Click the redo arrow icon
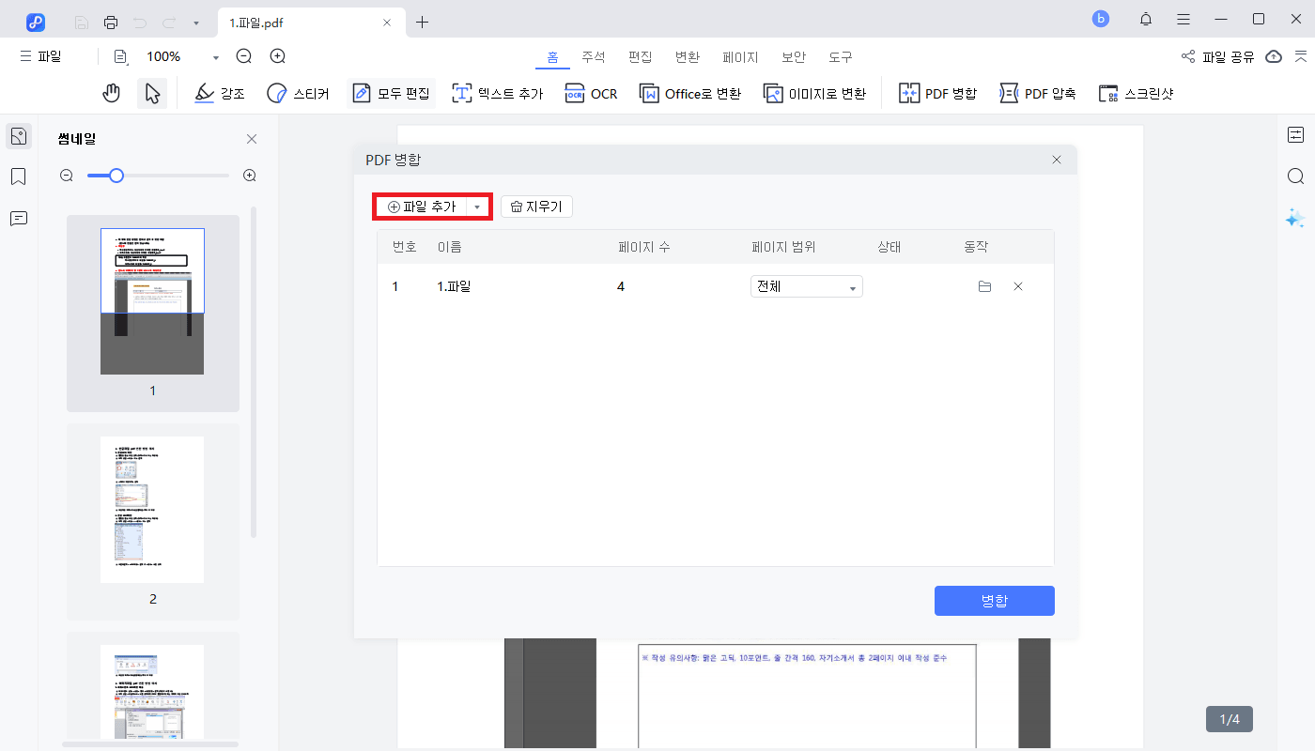This screenshot has width=1315, height=751. (168, 22)
